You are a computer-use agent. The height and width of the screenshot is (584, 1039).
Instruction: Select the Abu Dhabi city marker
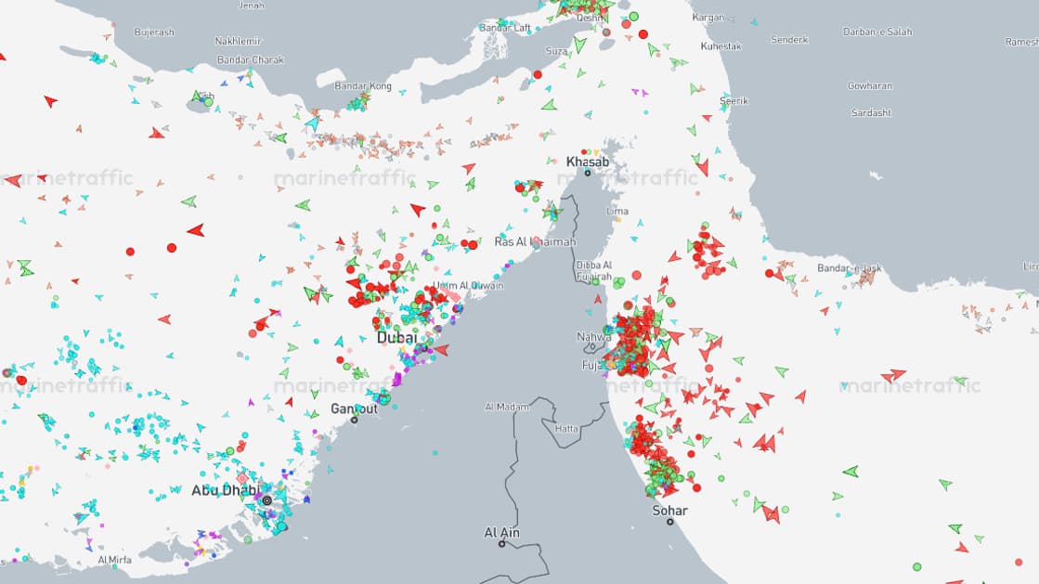click(267, 500)
